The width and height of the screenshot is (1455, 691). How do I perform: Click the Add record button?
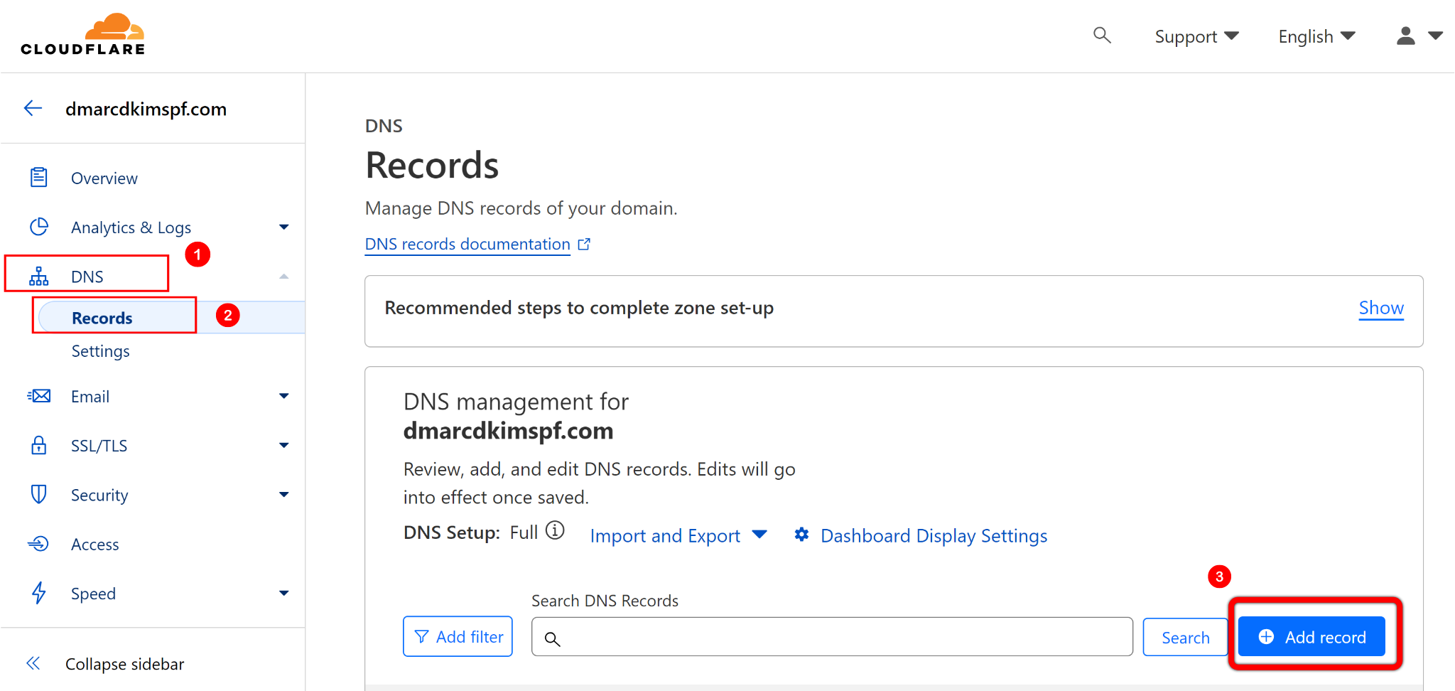pyautogui.click(x=1311, y=636)
